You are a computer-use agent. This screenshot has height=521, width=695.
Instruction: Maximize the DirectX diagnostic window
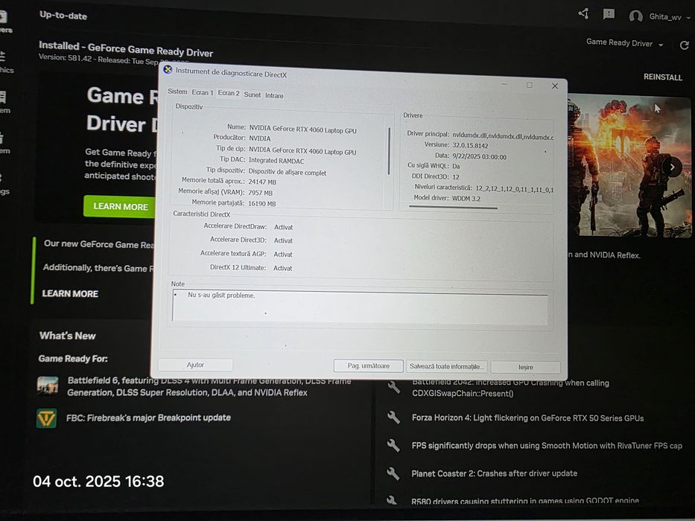tap(529, 85)
